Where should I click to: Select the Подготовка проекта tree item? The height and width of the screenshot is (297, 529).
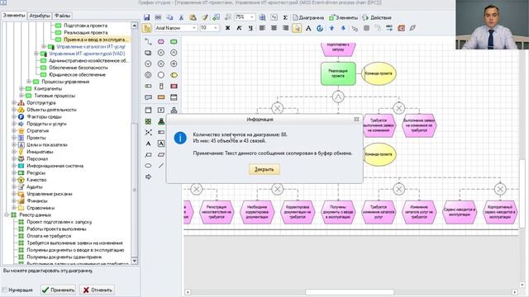86,26
